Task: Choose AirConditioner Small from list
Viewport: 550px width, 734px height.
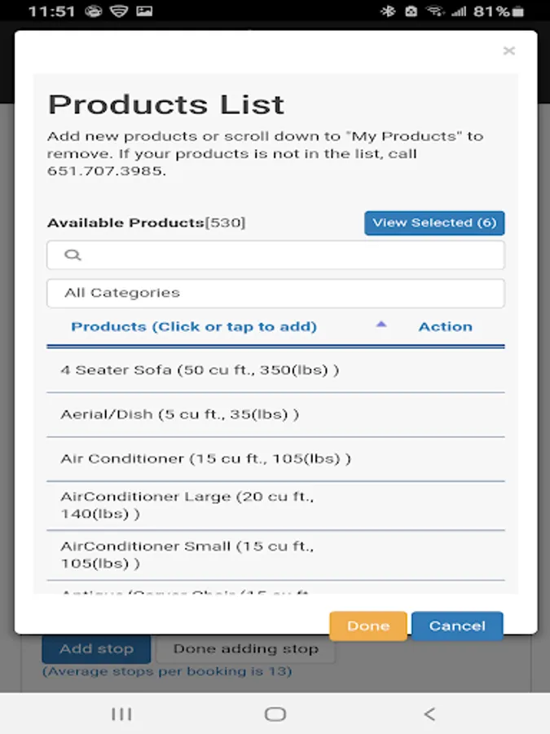Action: coord(187,555)
